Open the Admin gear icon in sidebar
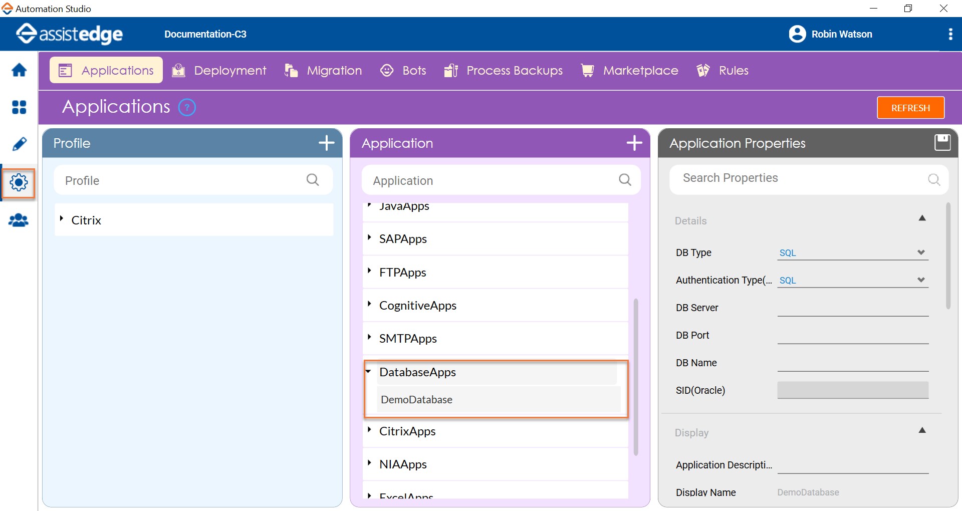Screen dimensions: 962x511 coord(19,183)
